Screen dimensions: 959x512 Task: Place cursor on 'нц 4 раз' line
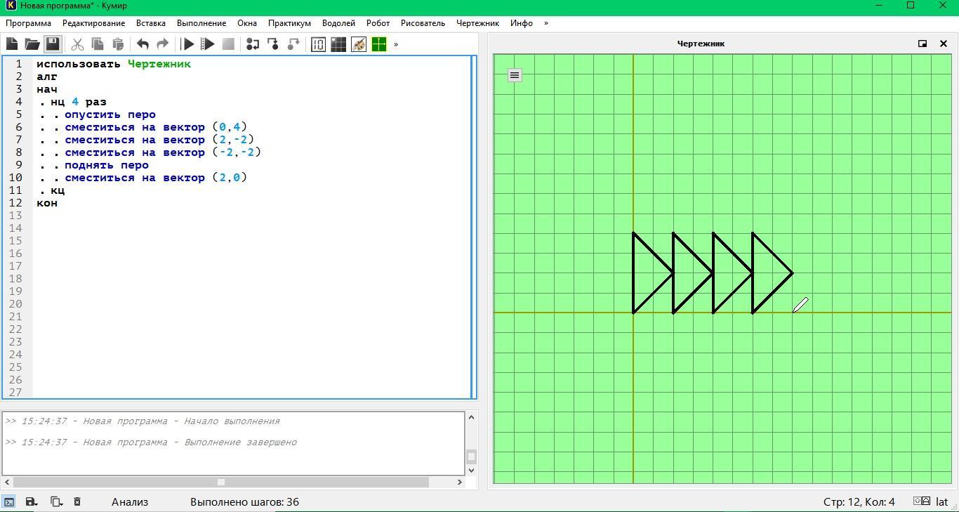pyautogui.click(x=78, y=102)
